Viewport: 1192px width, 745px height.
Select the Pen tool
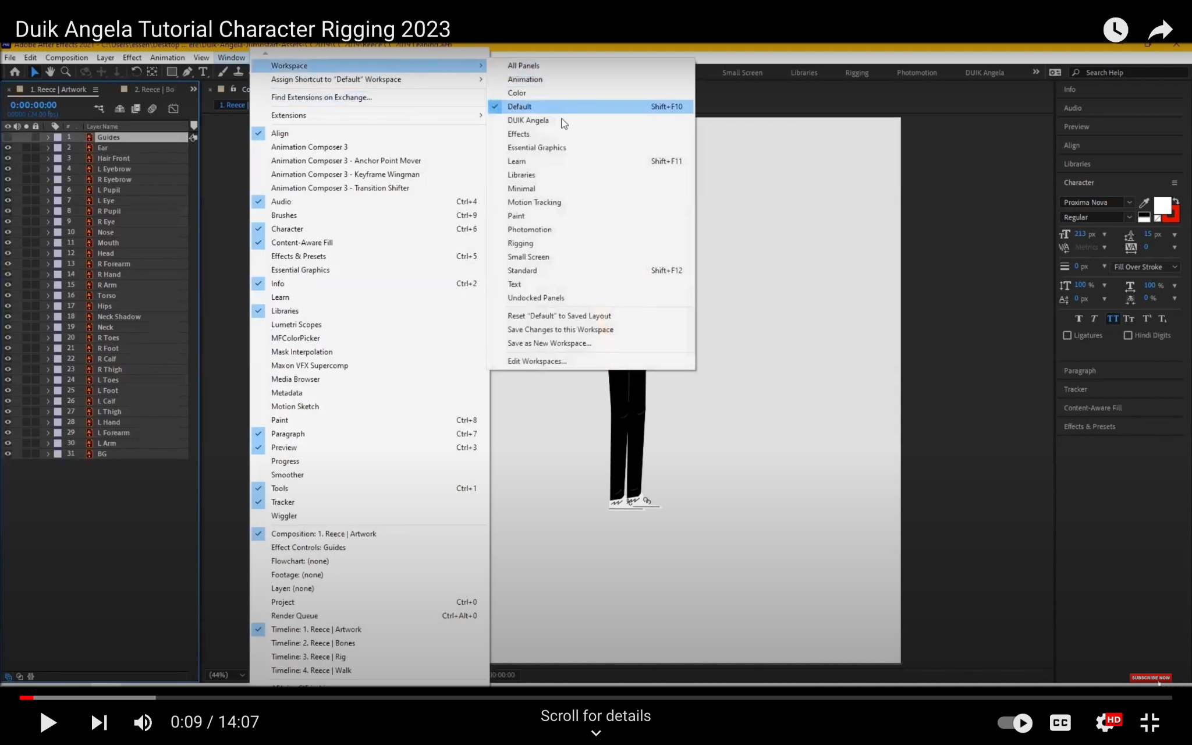click(x=187, y=72)
